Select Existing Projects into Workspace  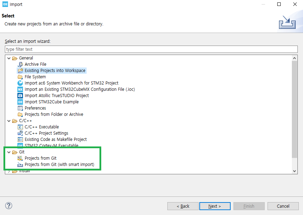click(55, 71)
